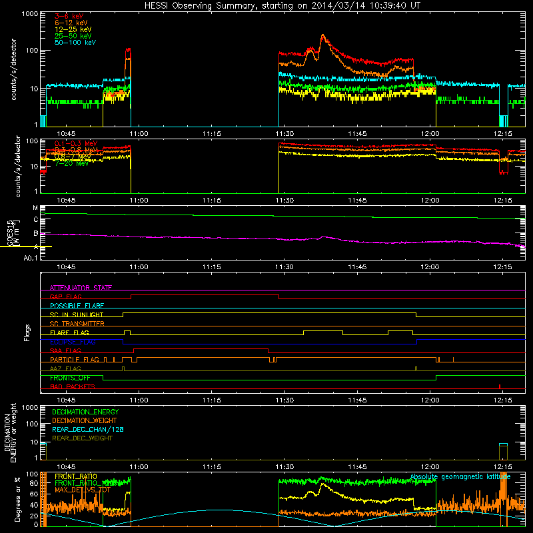This screenshot has height=533, width=533.
Task: Click the Degrees or % axis label
Action: click(17, 499)
